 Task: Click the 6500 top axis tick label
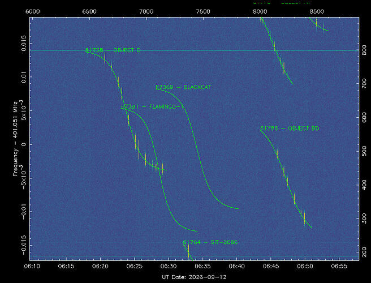coord(89,12)
